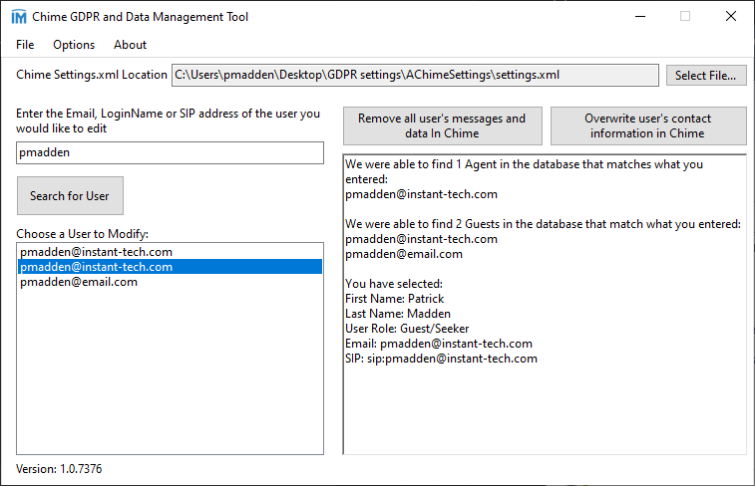Click the SIP address line in results
Viewport: 755px width, 486px height.
[441, 359]
